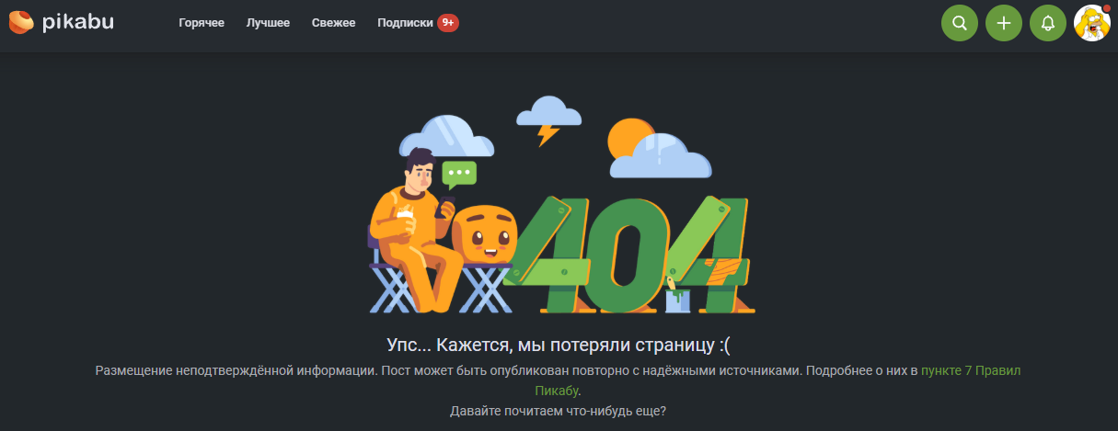This screenshot has height=431, width=1118.
Task: Switch to the Лучшее feed
Action: [x=268, y=23]
